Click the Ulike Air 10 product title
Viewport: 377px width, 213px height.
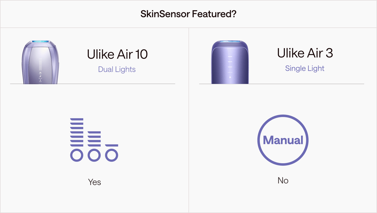[117, 54]
